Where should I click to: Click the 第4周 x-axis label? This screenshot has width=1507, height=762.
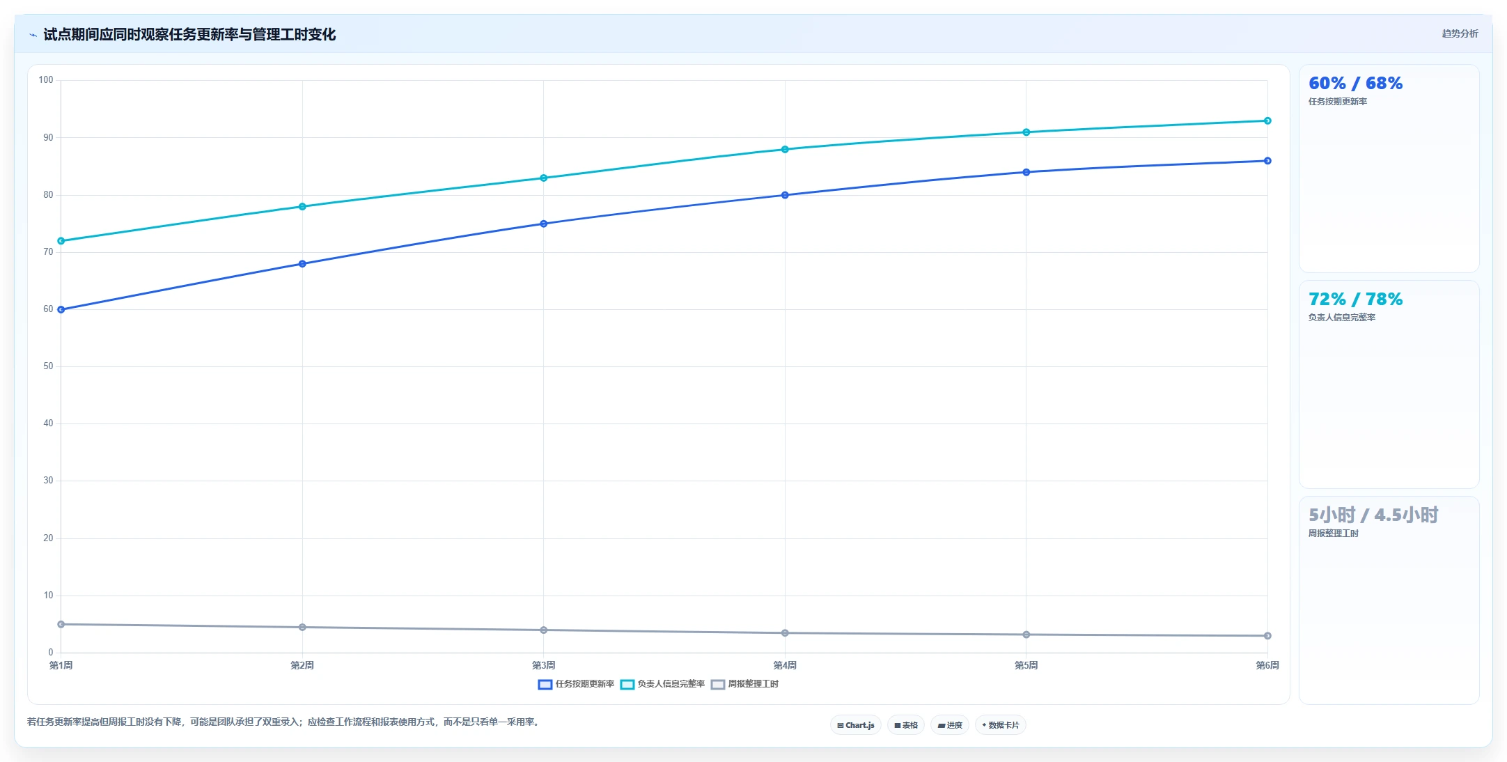click(x=785, y=665)
